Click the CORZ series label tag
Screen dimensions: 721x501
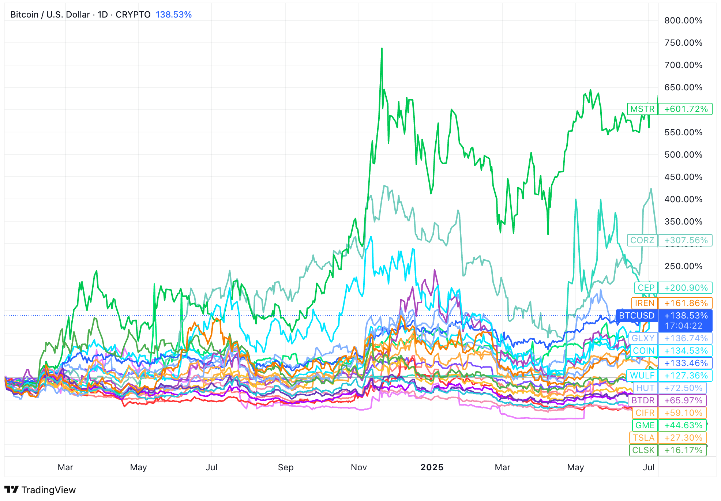(642, 240)
